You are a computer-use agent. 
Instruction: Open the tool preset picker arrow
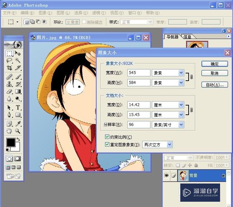tap(17, 22)
